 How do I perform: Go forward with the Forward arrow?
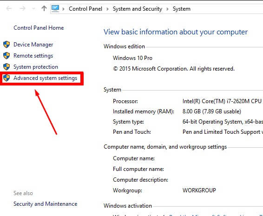pos(22,8)
